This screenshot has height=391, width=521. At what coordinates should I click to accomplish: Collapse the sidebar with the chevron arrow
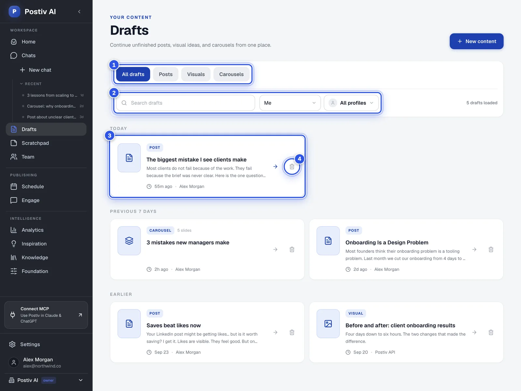coord(79,12)
